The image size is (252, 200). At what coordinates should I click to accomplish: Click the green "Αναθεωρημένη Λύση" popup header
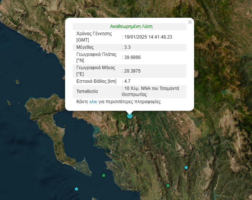point(131,27)
